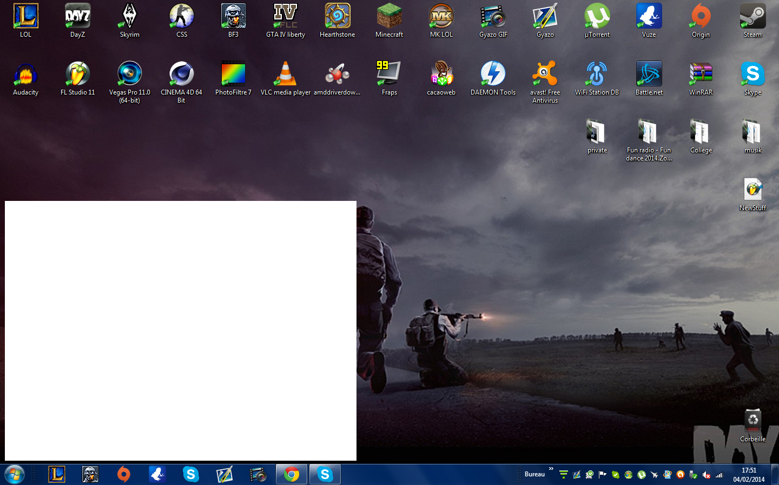This screenshot has width=779, height=485.
Task: Open the Action Center flag icon
Action: 603,475
